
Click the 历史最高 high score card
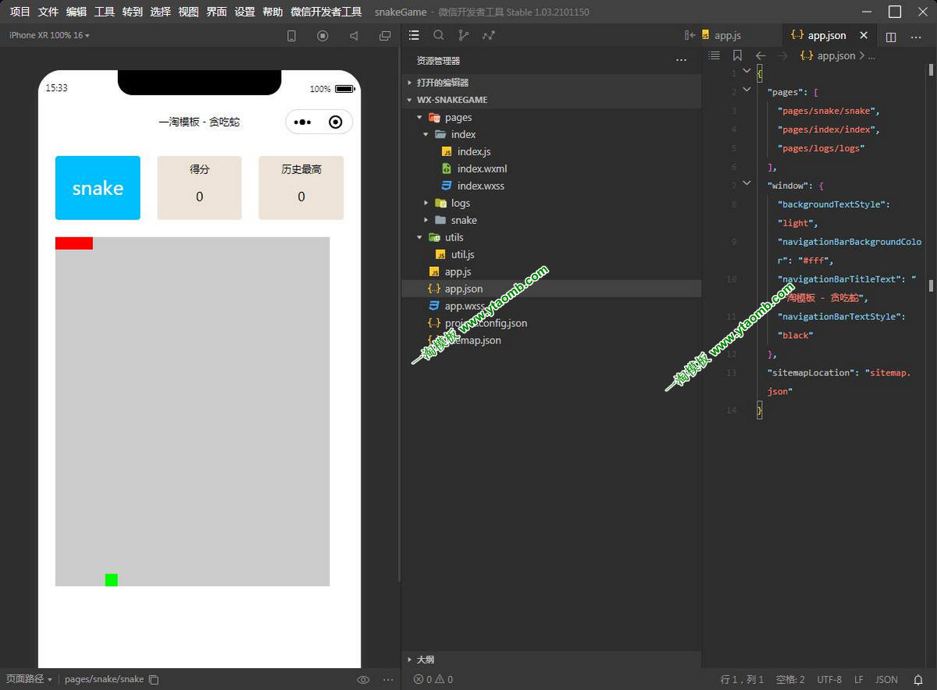click(x=301, y=188)
